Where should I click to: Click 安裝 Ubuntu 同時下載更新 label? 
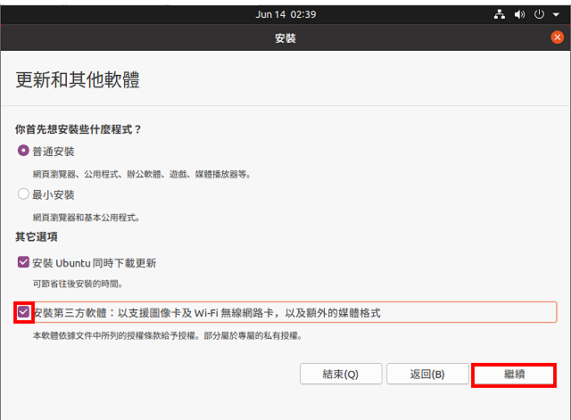(95, 263)
